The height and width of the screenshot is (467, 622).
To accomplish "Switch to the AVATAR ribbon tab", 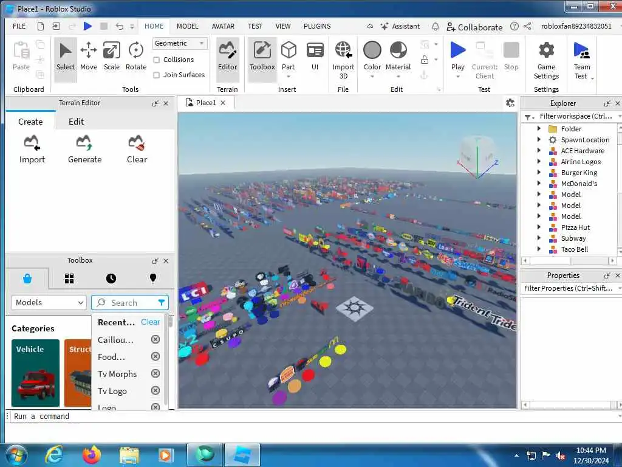I will [x=223, y=26].
